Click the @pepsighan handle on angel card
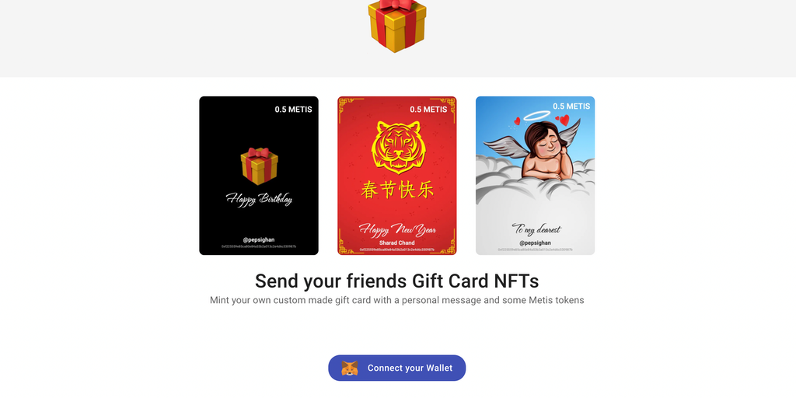This screenshot has height=398, width=796. (x=535, y=243)
